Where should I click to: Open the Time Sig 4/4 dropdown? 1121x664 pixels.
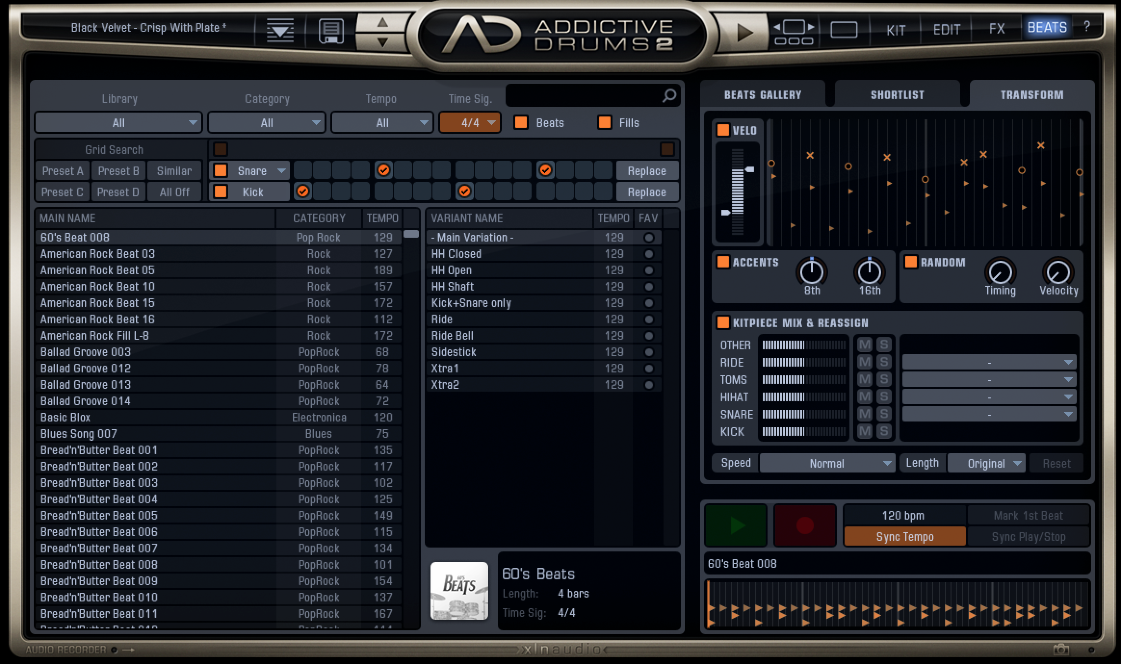[469, 123]
